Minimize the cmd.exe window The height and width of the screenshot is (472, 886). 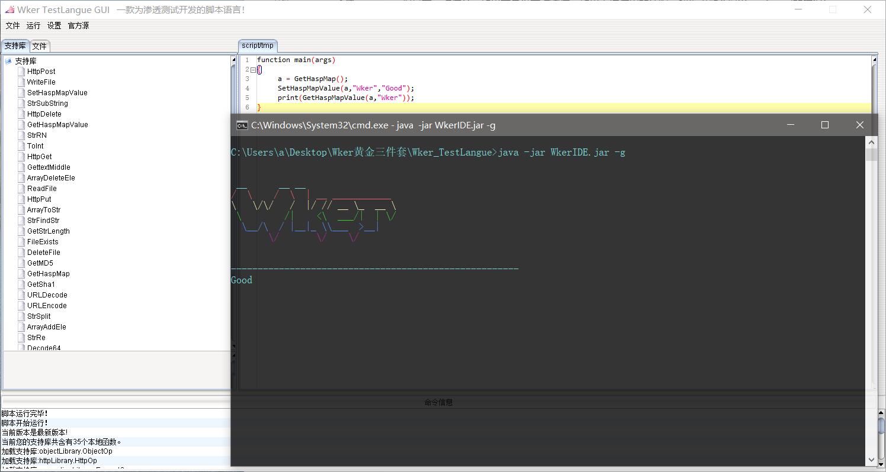[790, 125]
